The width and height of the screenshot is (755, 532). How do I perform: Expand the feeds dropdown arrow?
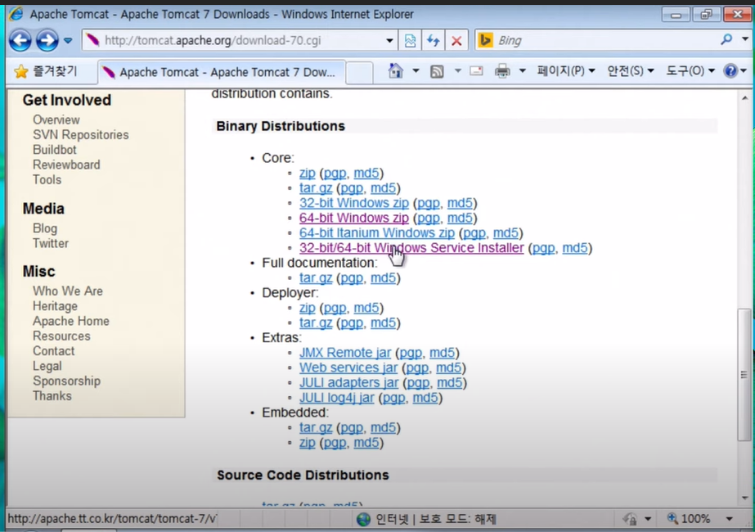click(457, 71)
